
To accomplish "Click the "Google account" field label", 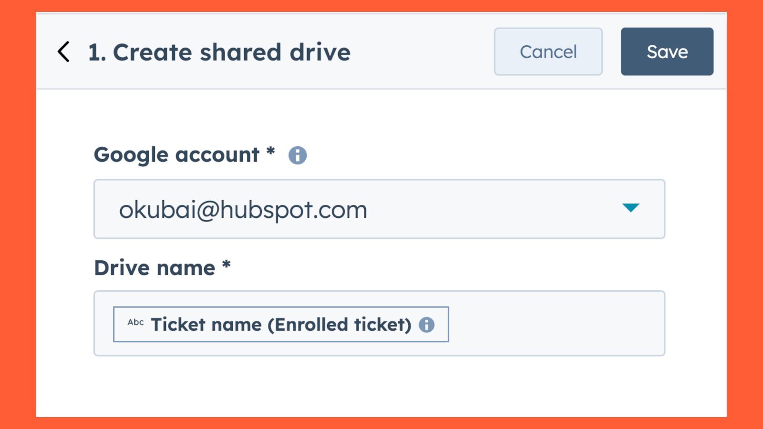I will (x=176, y=155).
